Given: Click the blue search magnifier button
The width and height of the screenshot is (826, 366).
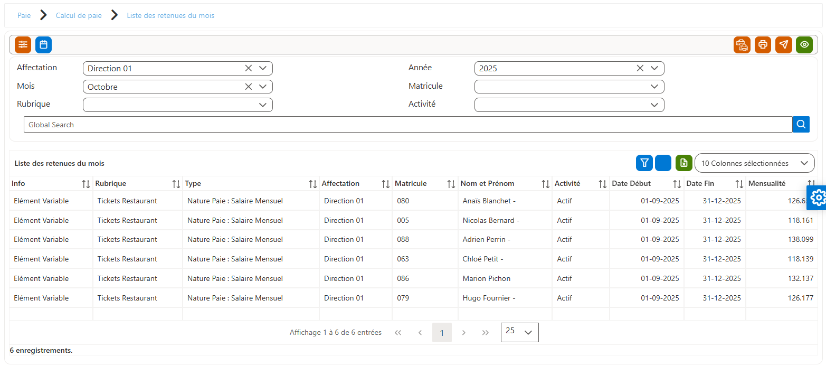Looking at the screenshot, I should pyautogui.click(x=801, y=125).
